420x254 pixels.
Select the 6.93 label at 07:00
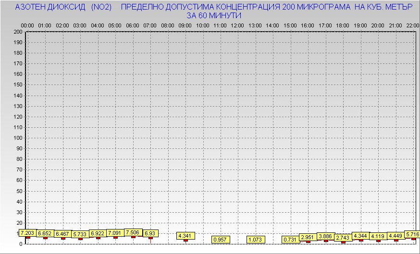pos(150,233)
